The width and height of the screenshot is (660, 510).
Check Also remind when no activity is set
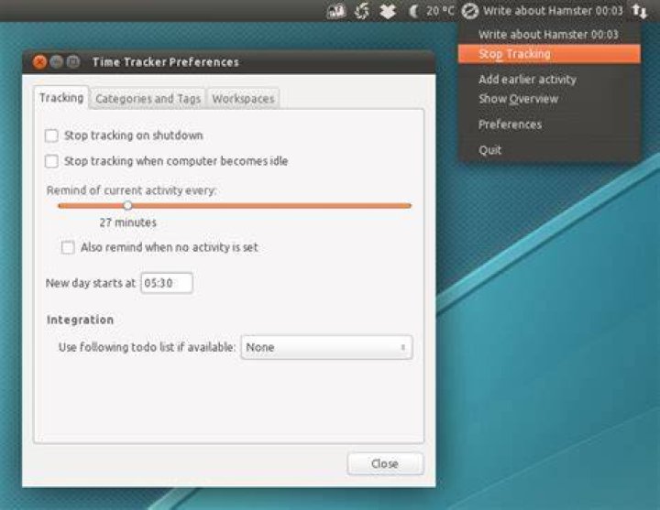coord(68,247)
